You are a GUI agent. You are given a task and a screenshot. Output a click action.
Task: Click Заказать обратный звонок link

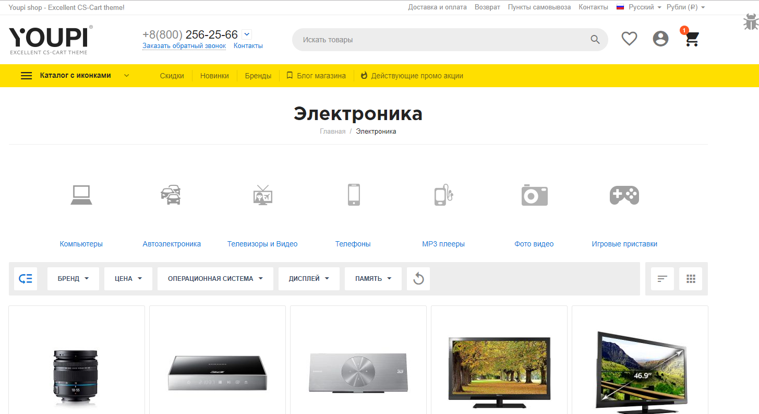coord(184,46)
